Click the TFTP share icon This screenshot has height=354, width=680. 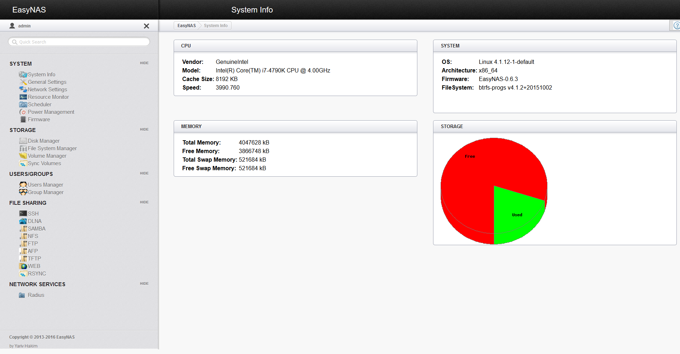click(x=23, y=259)
